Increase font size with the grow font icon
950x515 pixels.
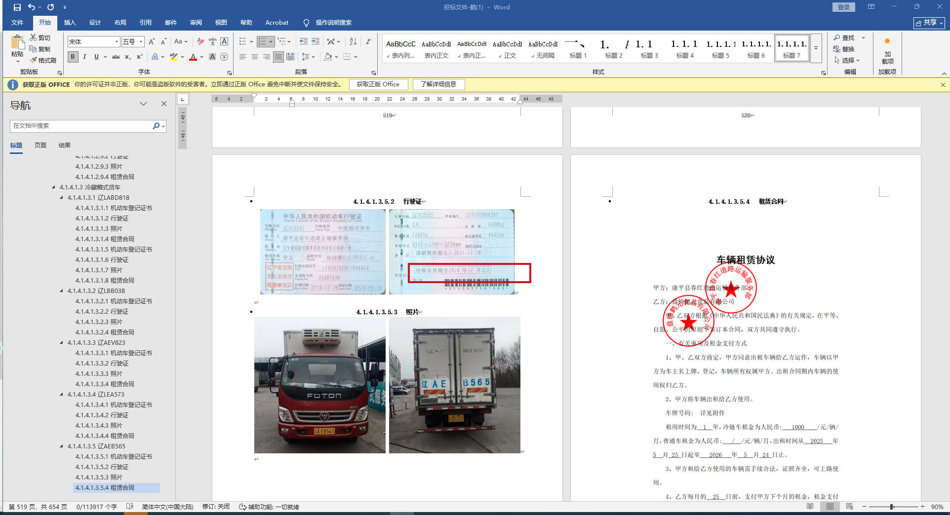click(x=152, y=42)
